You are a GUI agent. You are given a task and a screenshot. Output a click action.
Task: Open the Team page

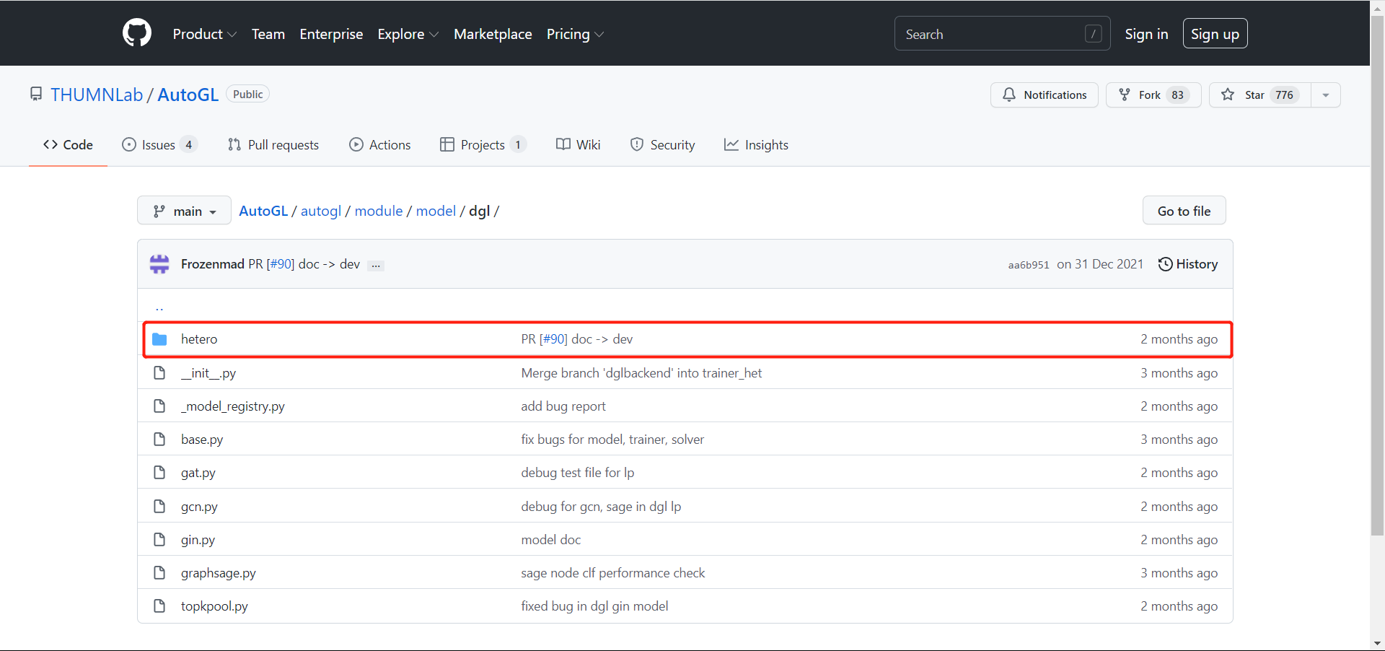tap(268, 34)
